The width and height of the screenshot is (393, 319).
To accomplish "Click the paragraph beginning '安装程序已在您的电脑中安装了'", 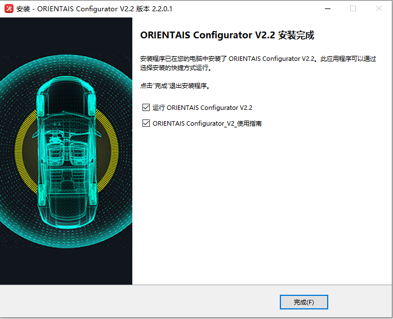I will [258, 63].
